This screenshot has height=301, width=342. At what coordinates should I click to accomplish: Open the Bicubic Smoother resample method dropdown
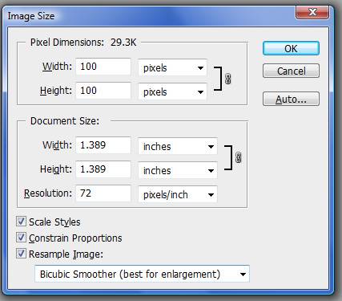coord(142,274)
